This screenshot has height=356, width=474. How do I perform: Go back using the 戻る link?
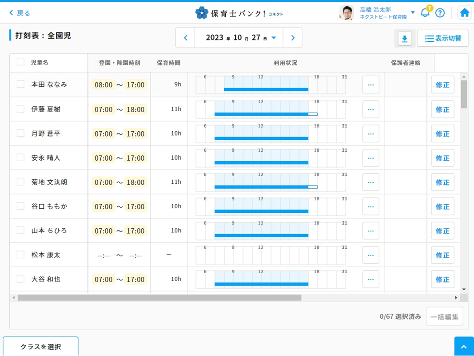coord(20,13)
